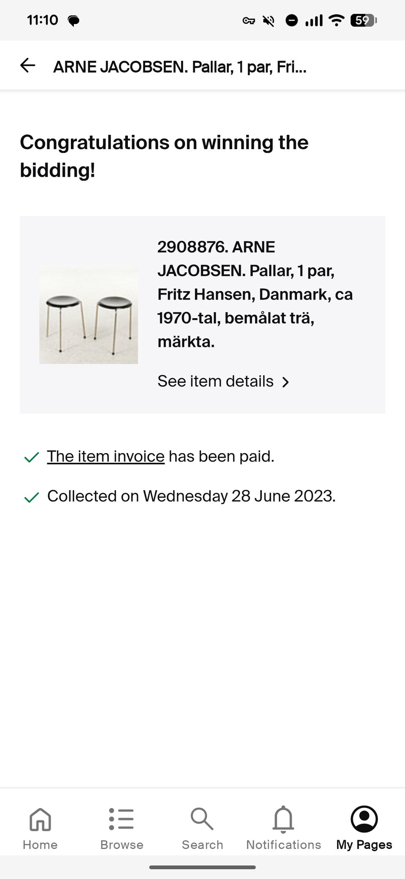Screen dimensions: 405x879
Task: Click the green checkmark beside invoice paid
Action: click(32, 457)
